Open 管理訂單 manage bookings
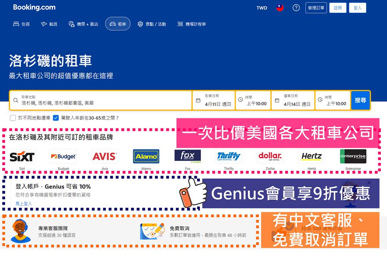Image resolution: width=387 pixels, height=259 pixels. coord(316,8)
